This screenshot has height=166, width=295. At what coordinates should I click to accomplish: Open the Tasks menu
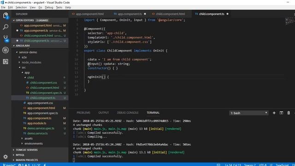click(59, 7)
